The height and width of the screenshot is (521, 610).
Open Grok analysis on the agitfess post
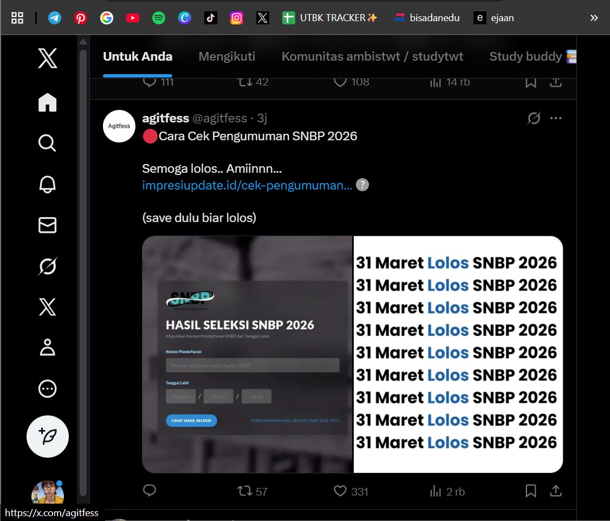coord(534,118)
